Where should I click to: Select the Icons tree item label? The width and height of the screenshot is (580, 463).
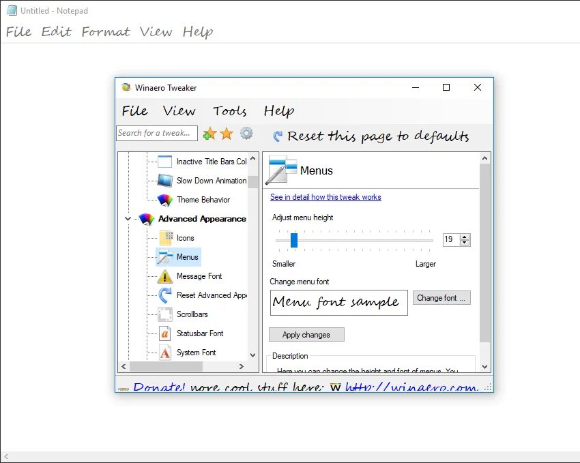tap(186, 238)
